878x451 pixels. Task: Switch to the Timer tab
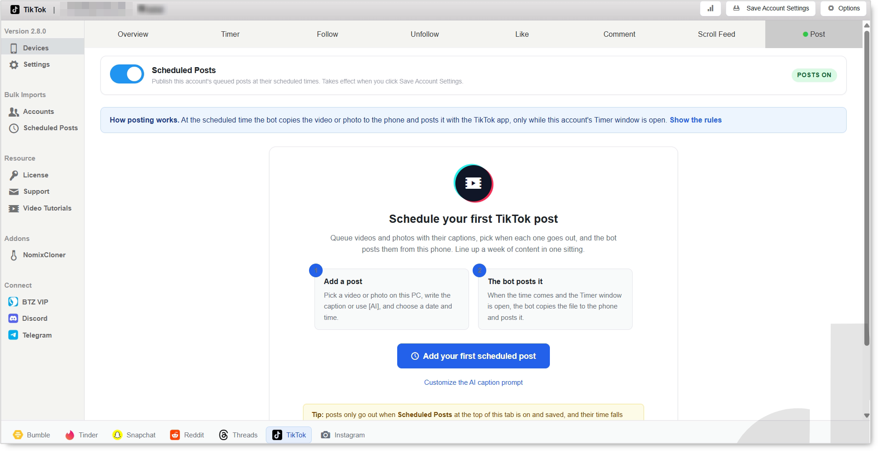(x=230, y=34)
